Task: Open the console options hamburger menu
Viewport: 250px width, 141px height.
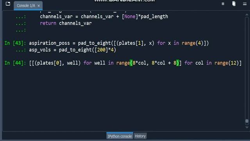Action: click(245, 4)
